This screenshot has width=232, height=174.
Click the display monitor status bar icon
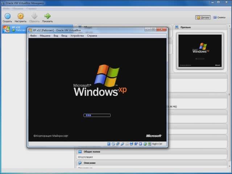click(x=131, y=144)
